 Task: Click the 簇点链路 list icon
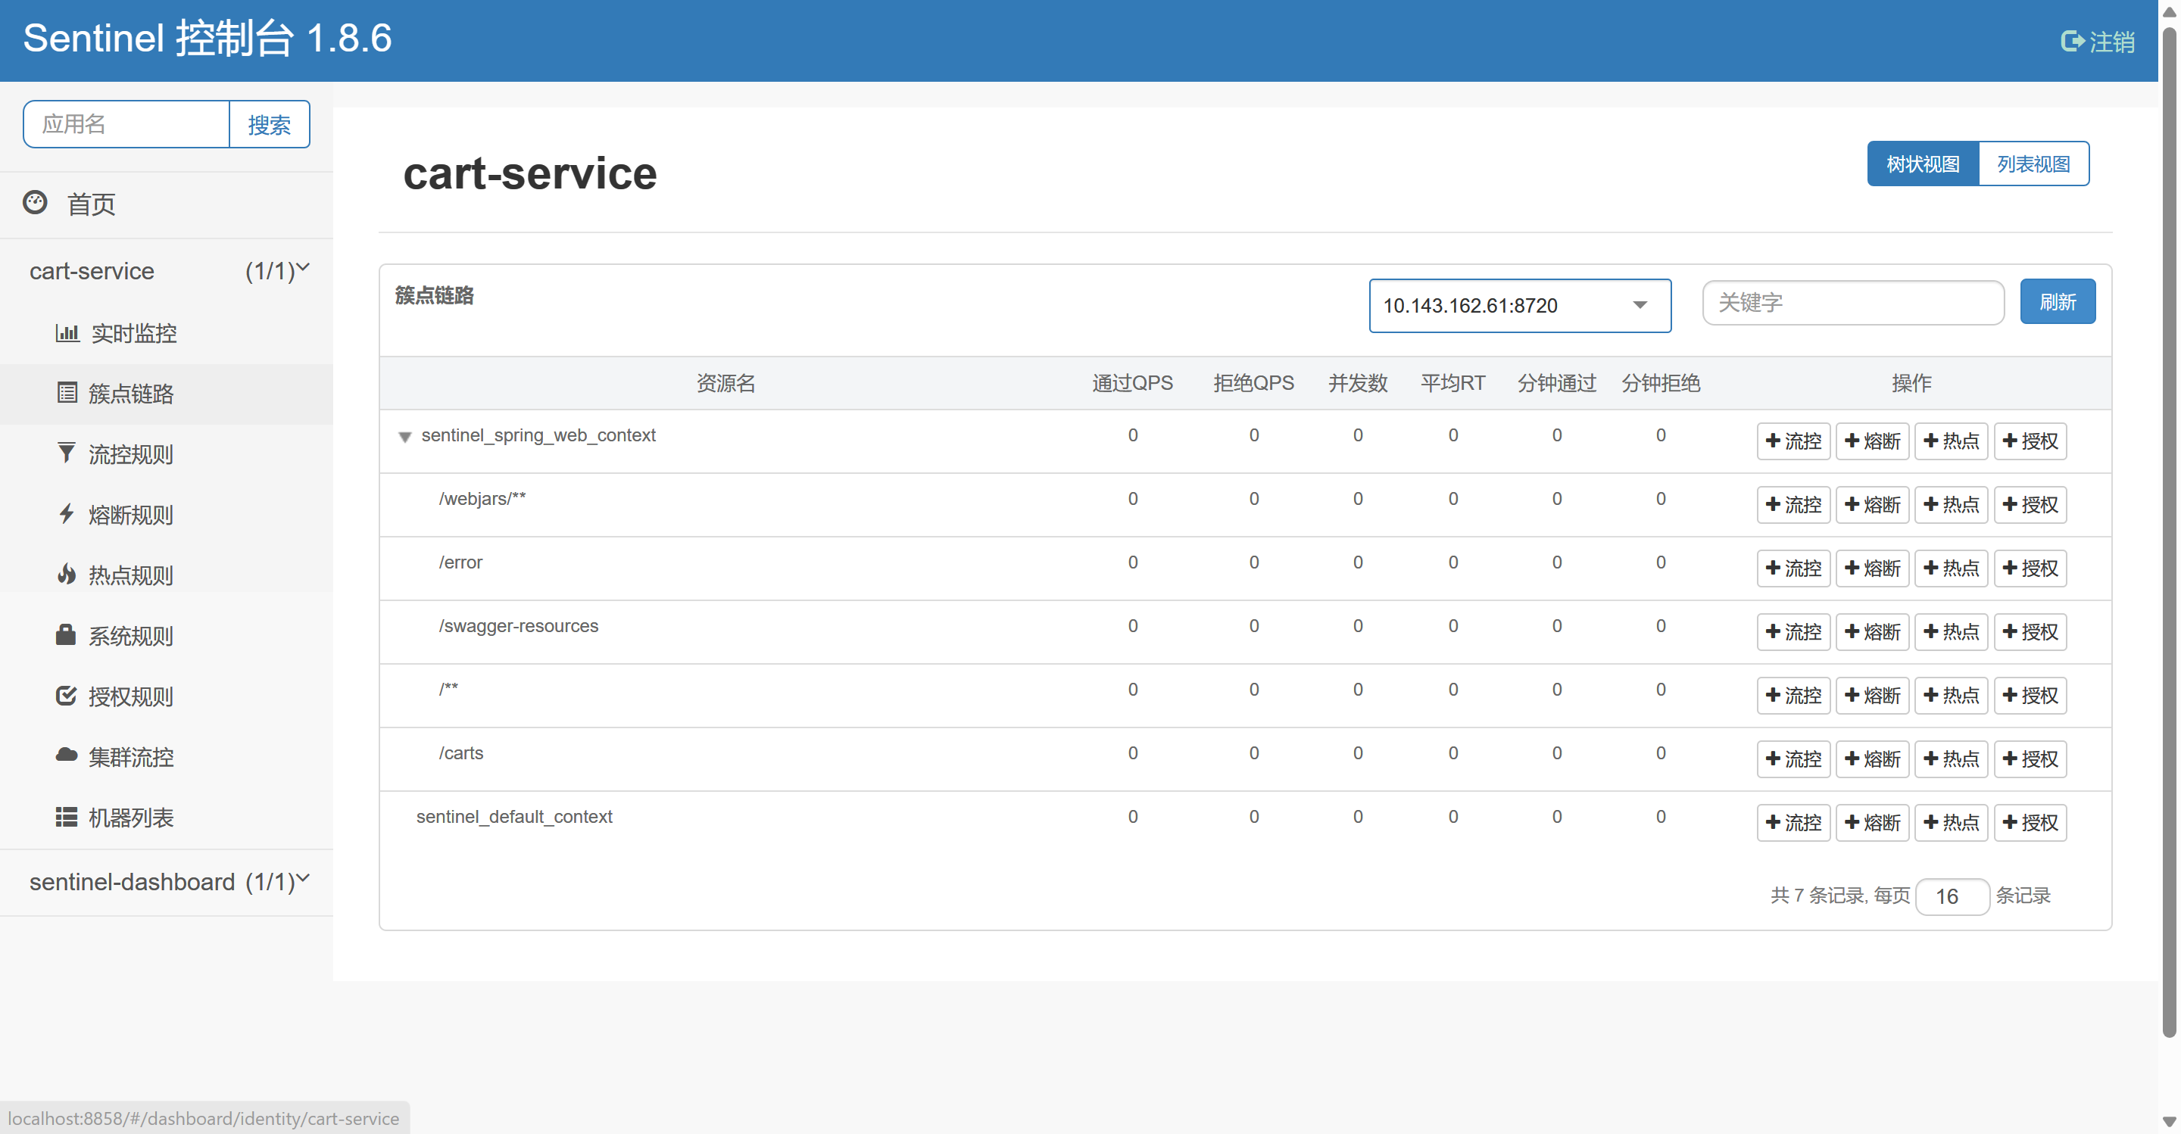click(x=67, y=393)
